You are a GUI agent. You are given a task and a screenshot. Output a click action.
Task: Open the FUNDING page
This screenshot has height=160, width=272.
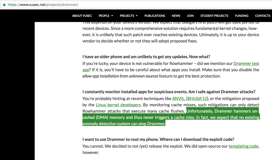click(242, 16)
